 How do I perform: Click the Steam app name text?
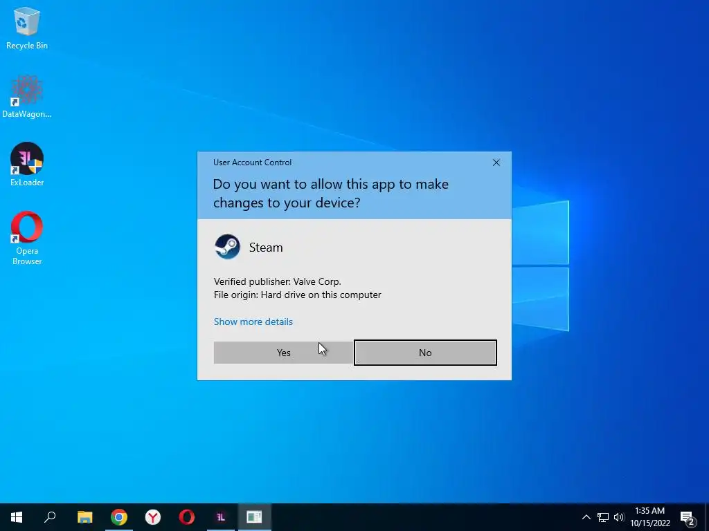266,248
